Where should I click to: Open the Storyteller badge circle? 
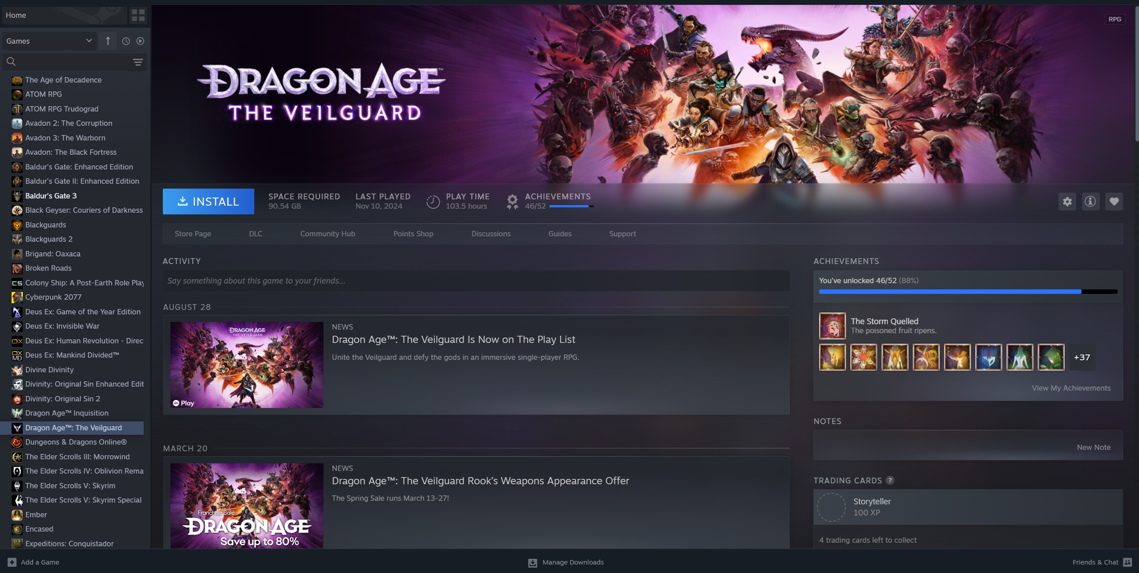[831, 507]
